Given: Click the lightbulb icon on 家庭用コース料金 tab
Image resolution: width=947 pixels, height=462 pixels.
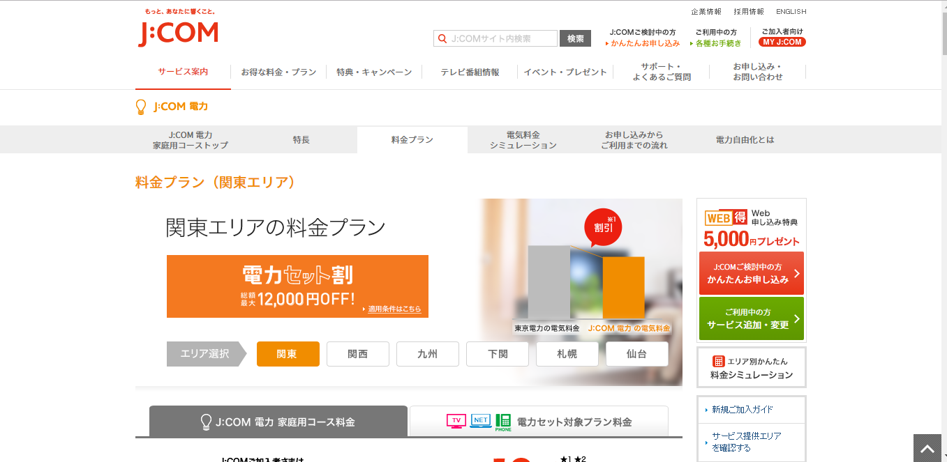Looking at the screenshot, I should (206, 422).
